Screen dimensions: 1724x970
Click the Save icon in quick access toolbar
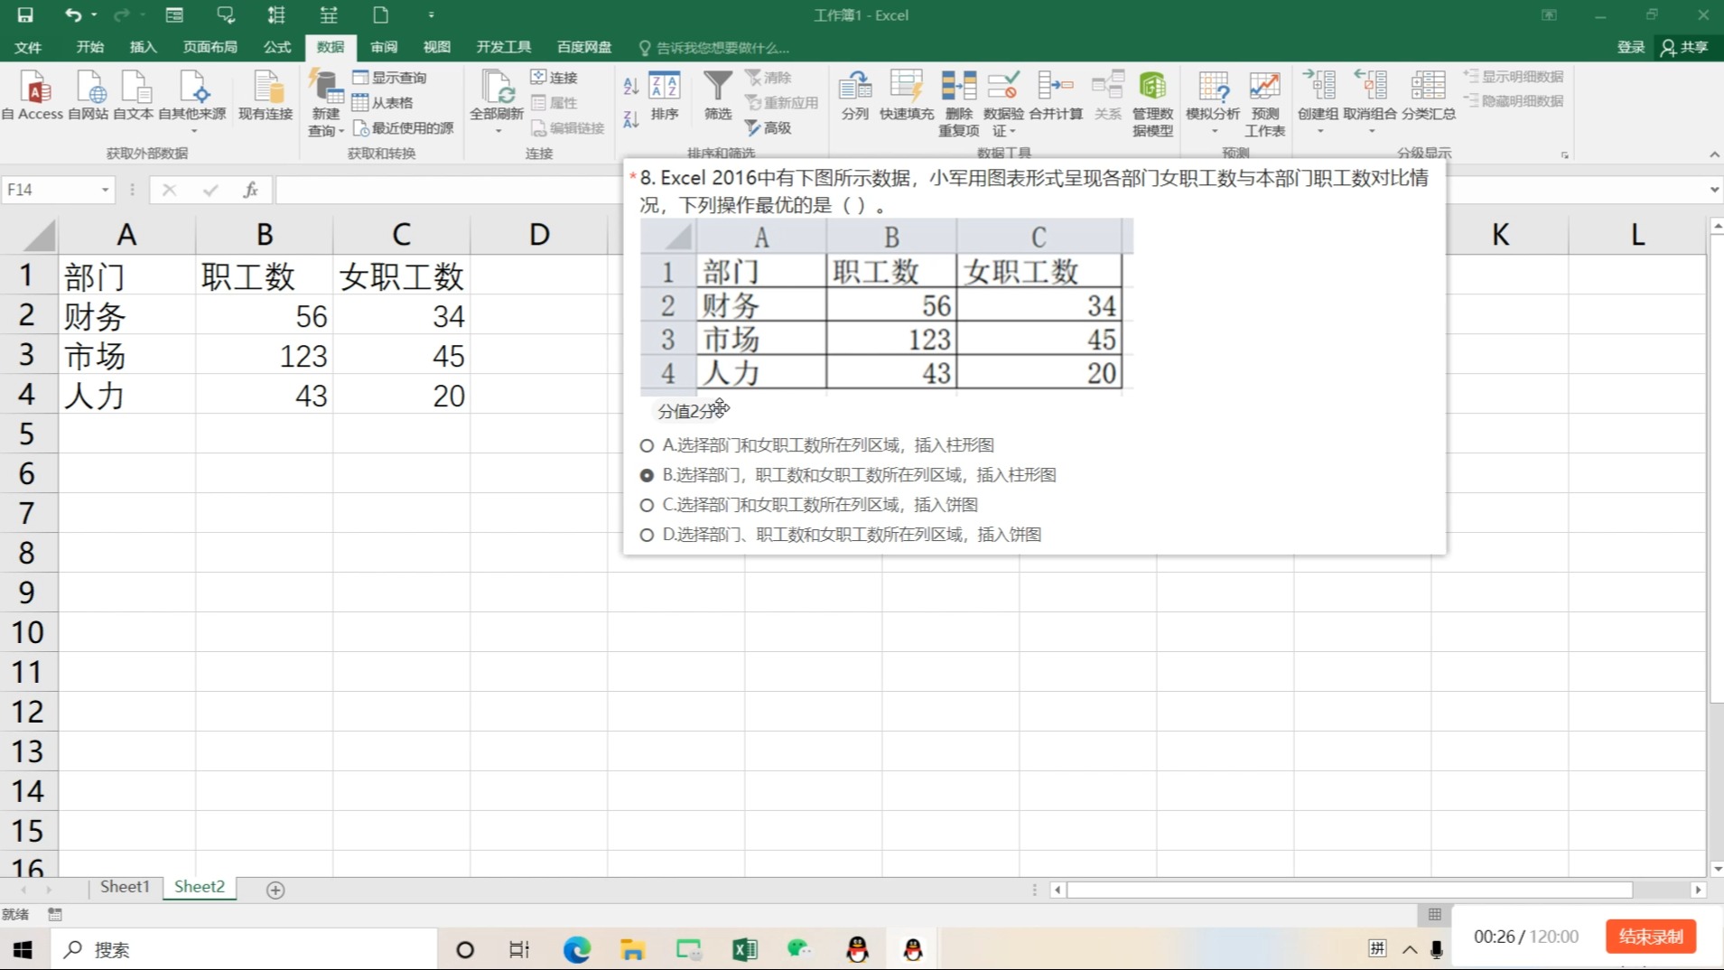[25, 14]
